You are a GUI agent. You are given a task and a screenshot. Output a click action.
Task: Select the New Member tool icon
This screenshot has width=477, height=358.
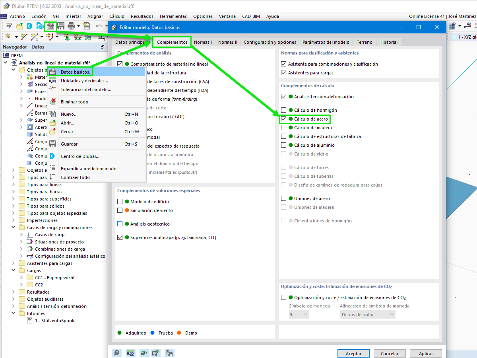coord(35,37)
